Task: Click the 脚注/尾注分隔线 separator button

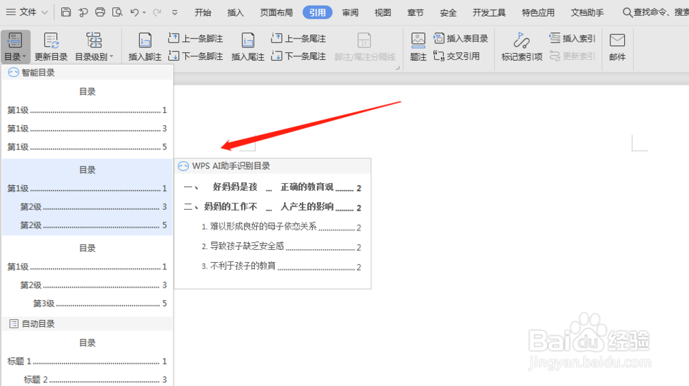Action: coord(364,47)
